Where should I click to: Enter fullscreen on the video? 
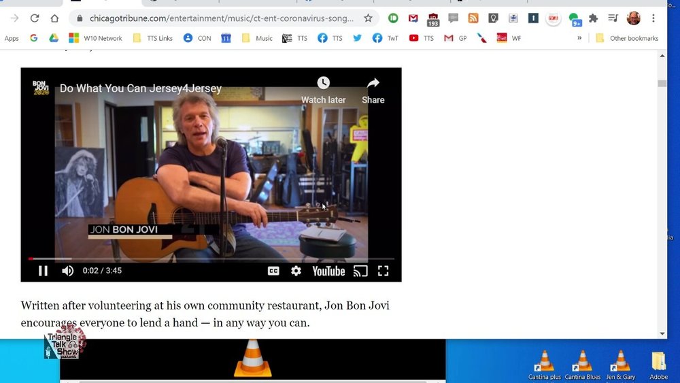383,271
